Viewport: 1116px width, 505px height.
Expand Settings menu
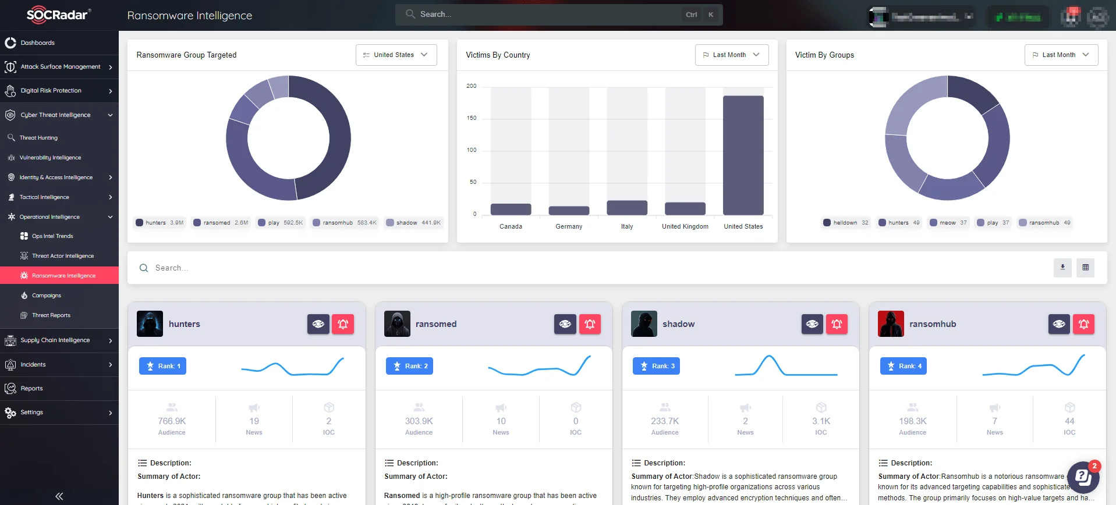click(59, 412)
